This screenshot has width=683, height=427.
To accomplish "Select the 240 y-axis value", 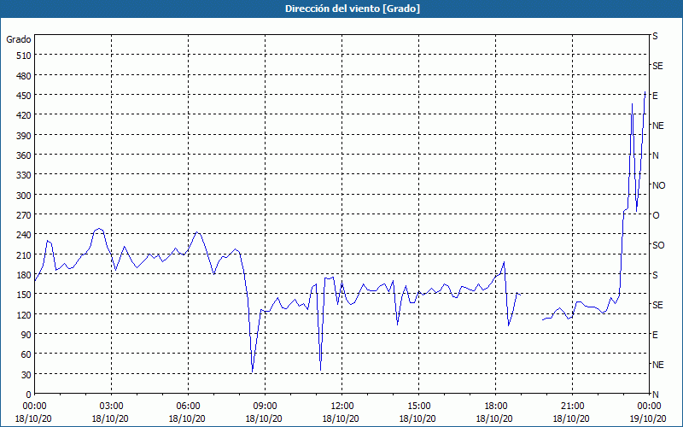I will 24,235.
